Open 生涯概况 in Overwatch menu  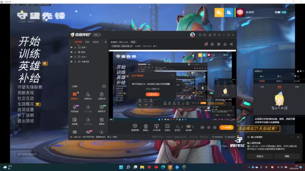coord(26,104)
